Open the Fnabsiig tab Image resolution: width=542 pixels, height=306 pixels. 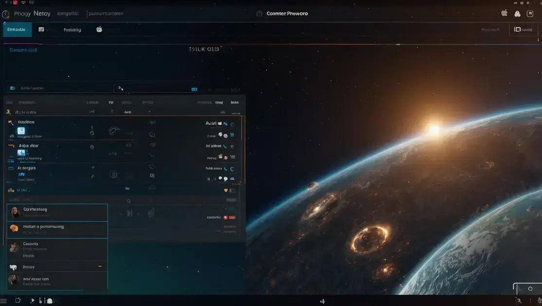click(72, 30)
